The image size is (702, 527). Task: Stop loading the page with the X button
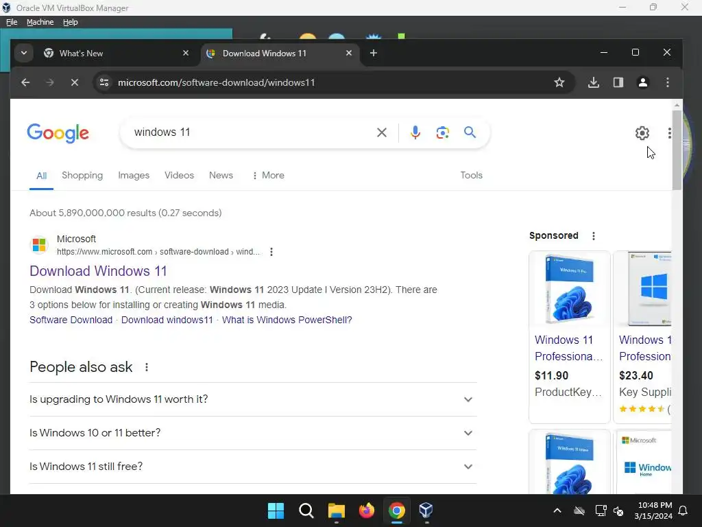coord(74,82)
